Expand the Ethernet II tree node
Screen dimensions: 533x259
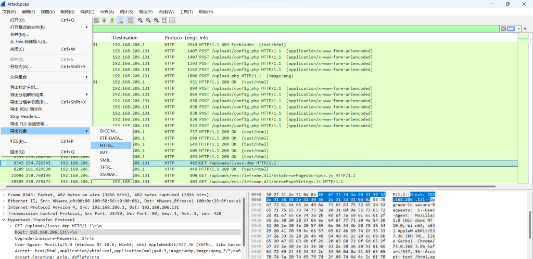click(4, 200)
